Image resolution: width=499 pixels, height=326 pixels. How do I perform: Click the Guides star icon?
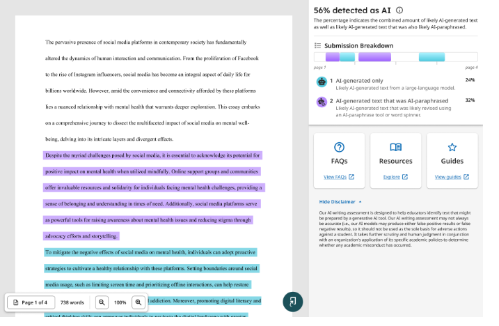[452, 147]
